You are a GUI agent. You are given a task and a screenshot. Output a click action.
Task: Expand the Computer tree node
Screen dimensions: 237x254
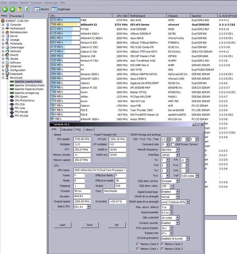click(x=3, y=25)
